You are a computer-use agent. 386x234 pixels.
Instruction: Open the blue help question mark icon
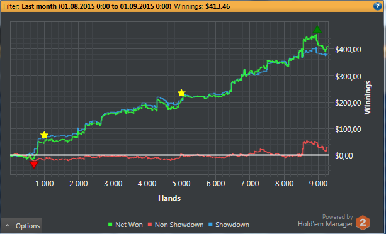coord(377,6)
